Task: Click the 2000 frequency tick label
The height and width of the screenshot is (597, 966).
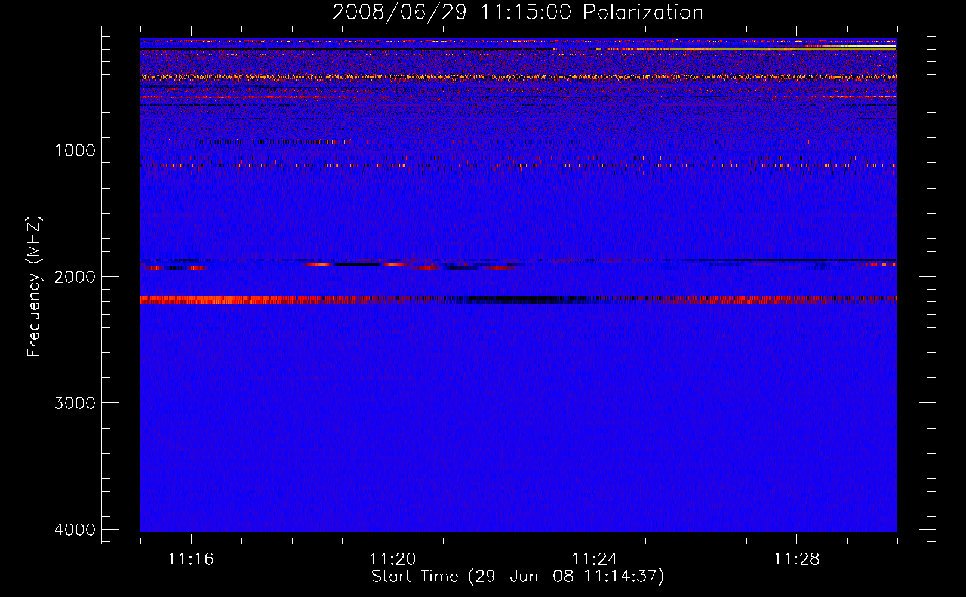Action: pos(75,276)
